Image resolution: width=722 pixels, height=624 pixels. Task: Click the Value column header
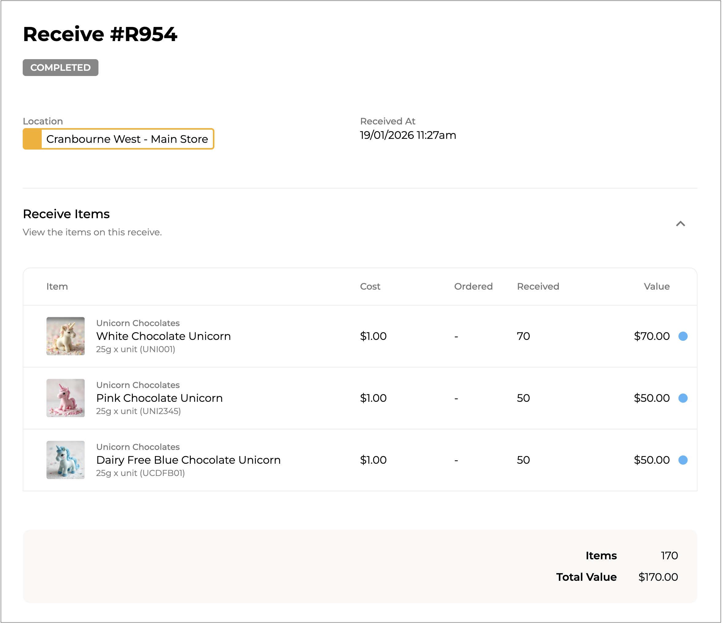click(x=656, y=286)
